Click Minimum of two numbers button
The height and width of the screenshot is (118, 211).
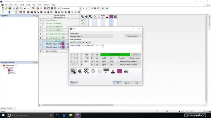128,61
